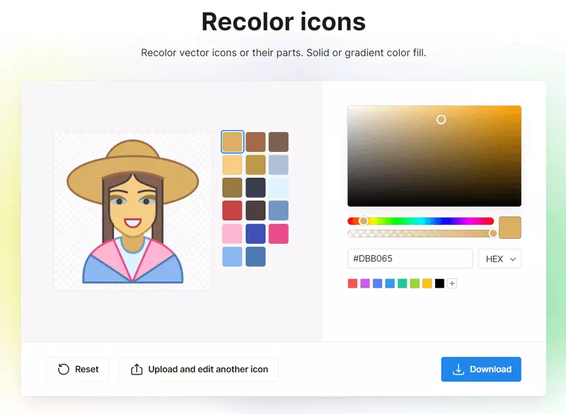Click the hue slider handle
The height and width of the screenshot is (414, 566).
point(364,221)
